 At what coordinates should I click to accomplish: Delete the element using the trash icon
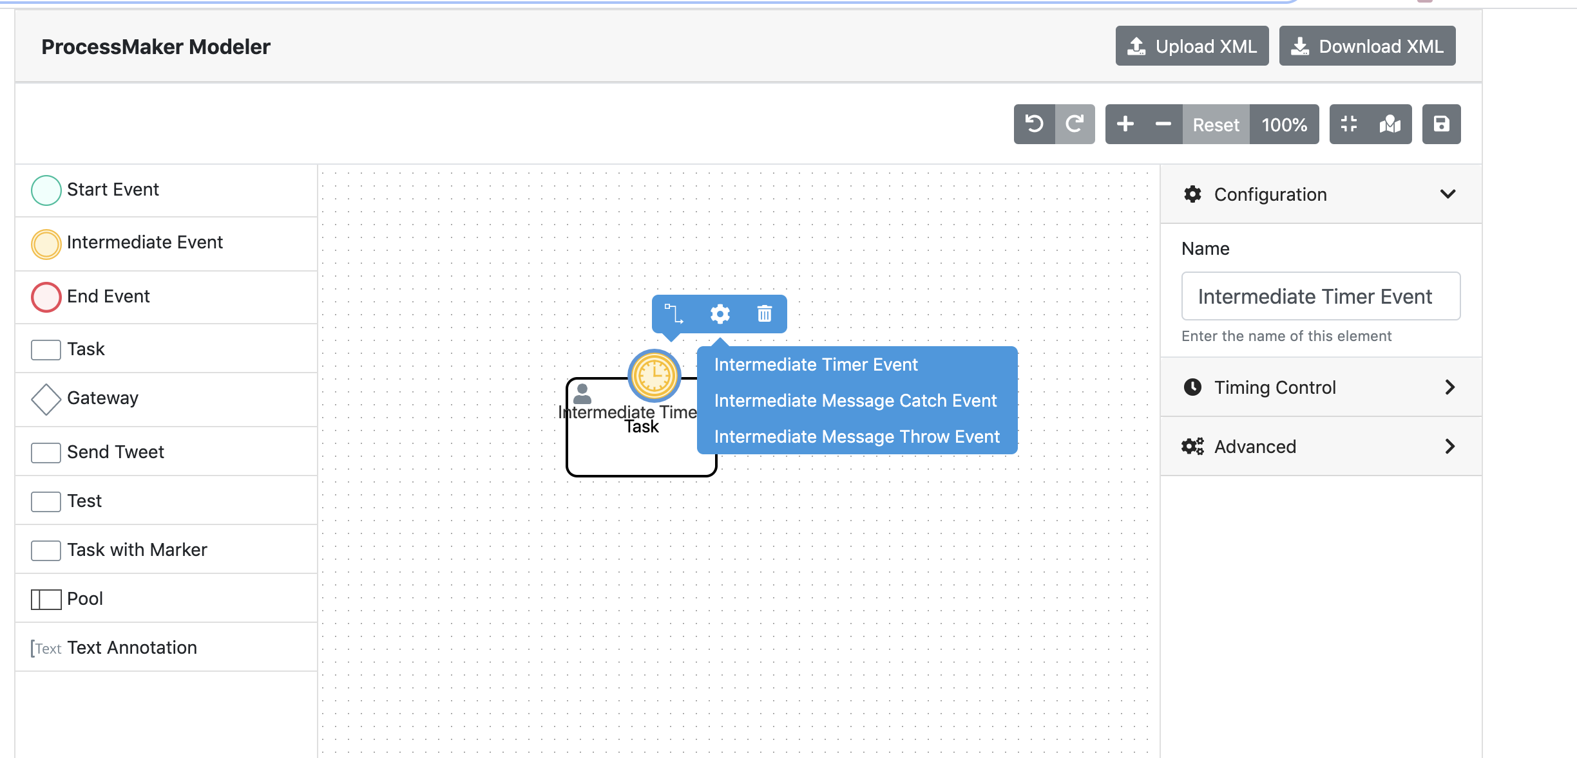pos(763,314)
